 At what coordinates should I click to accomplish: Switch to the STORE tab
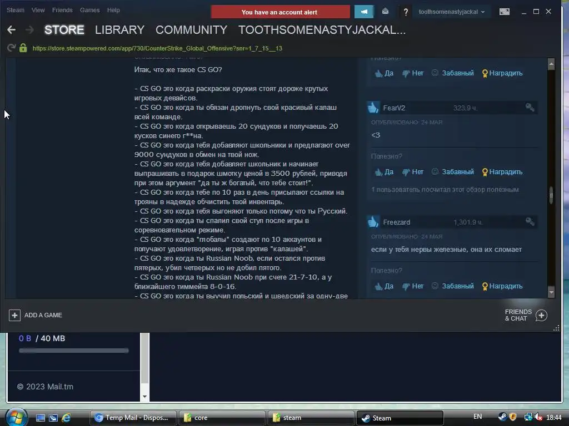64,30
